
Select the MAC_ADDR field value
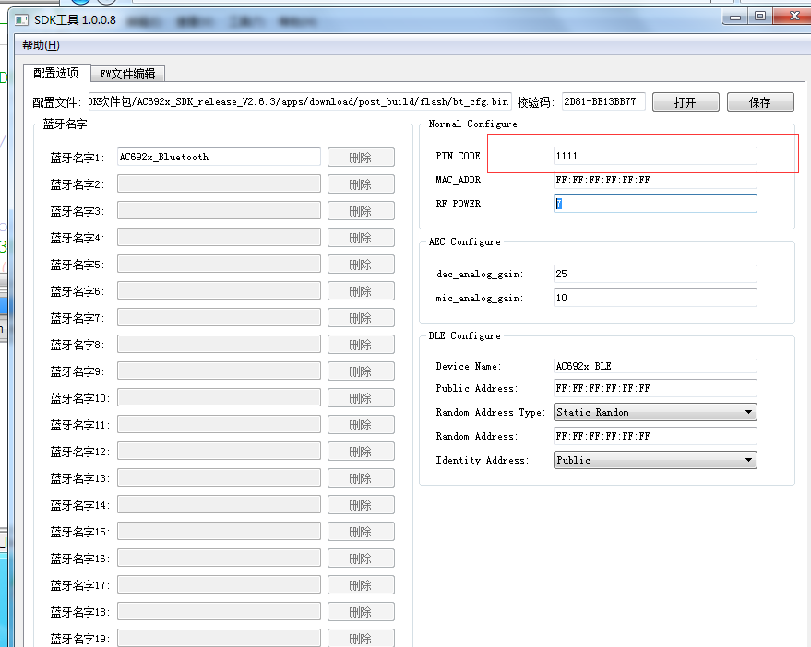point(655,180)
